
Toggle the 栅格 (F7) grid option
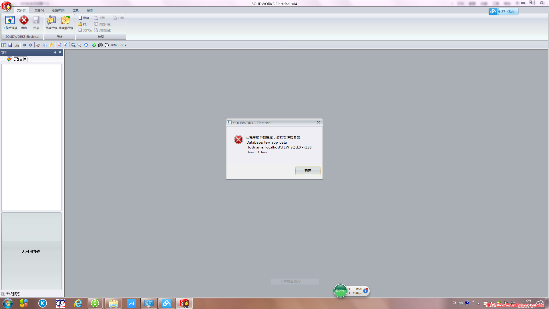click(117, 45)
